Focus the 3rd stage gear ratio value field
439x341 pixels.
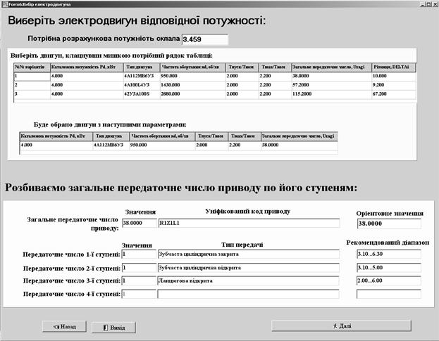pos(139,281)
